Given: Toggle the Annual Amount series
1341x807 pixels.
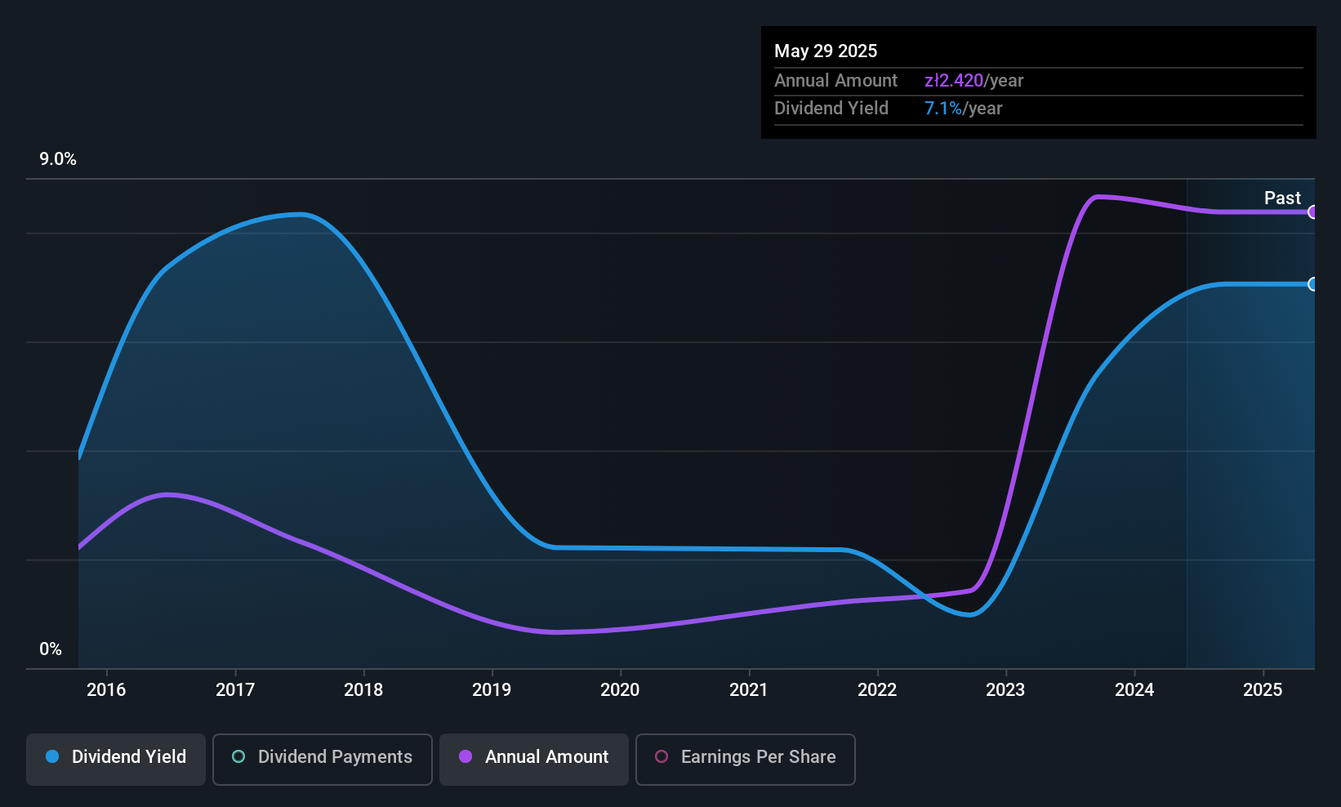Looking at the screenshot, I should point(534,760).
